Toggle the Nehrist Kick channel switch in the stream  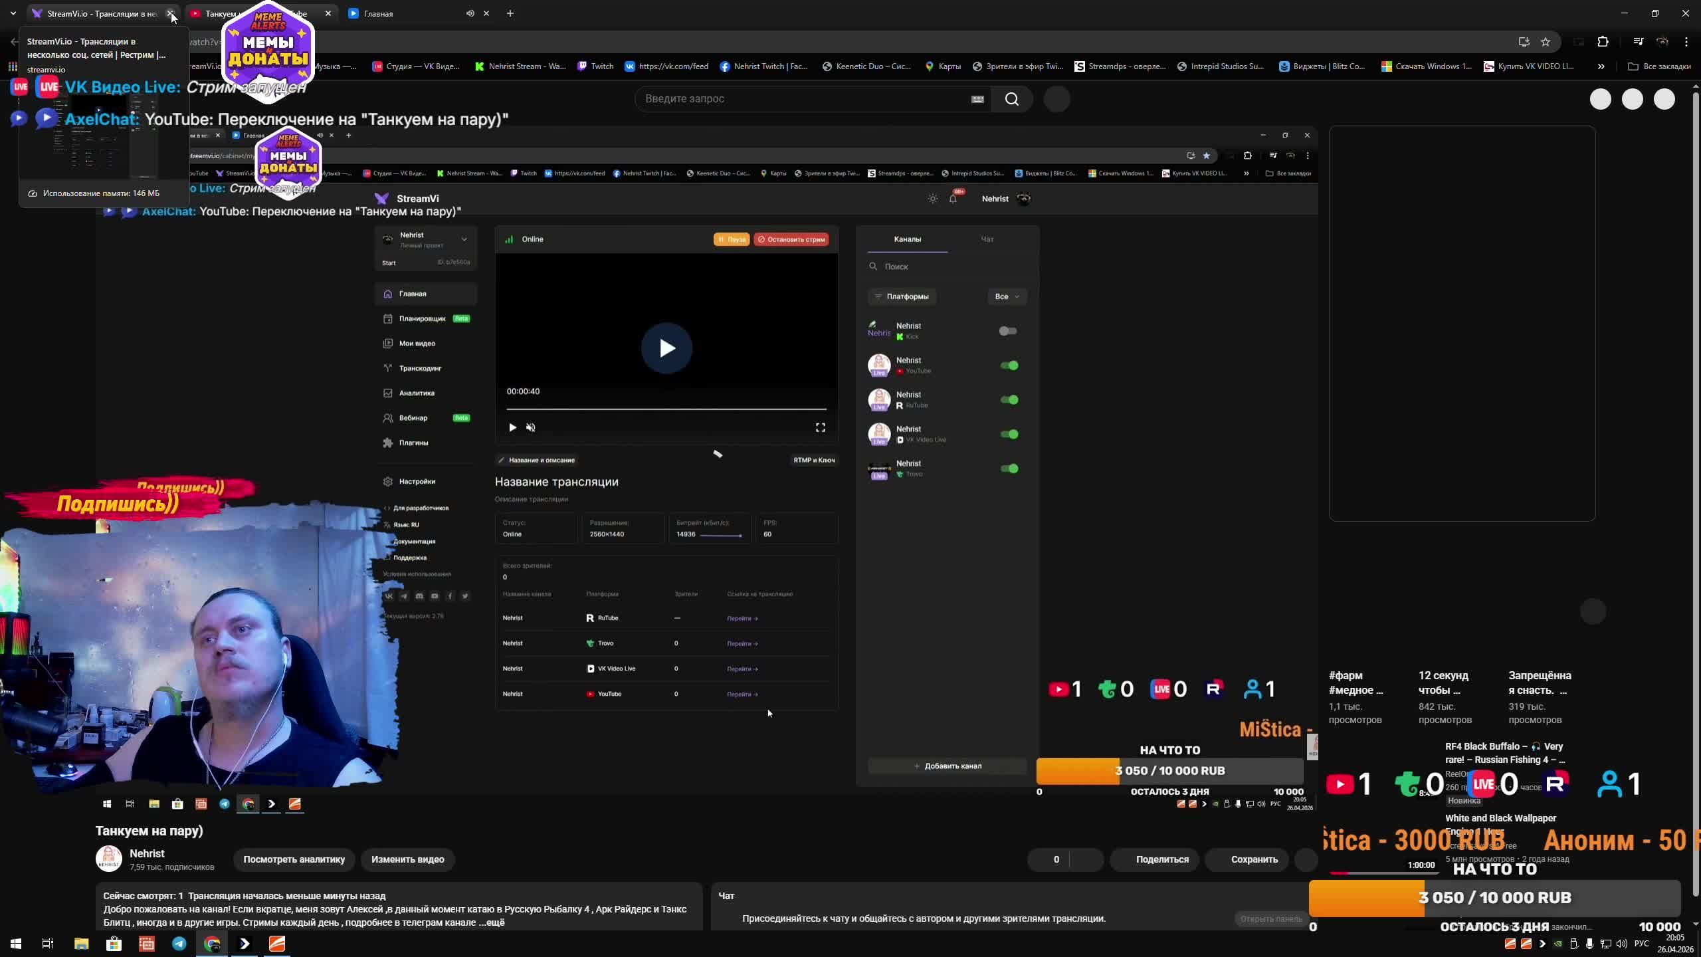point(1008,331)
